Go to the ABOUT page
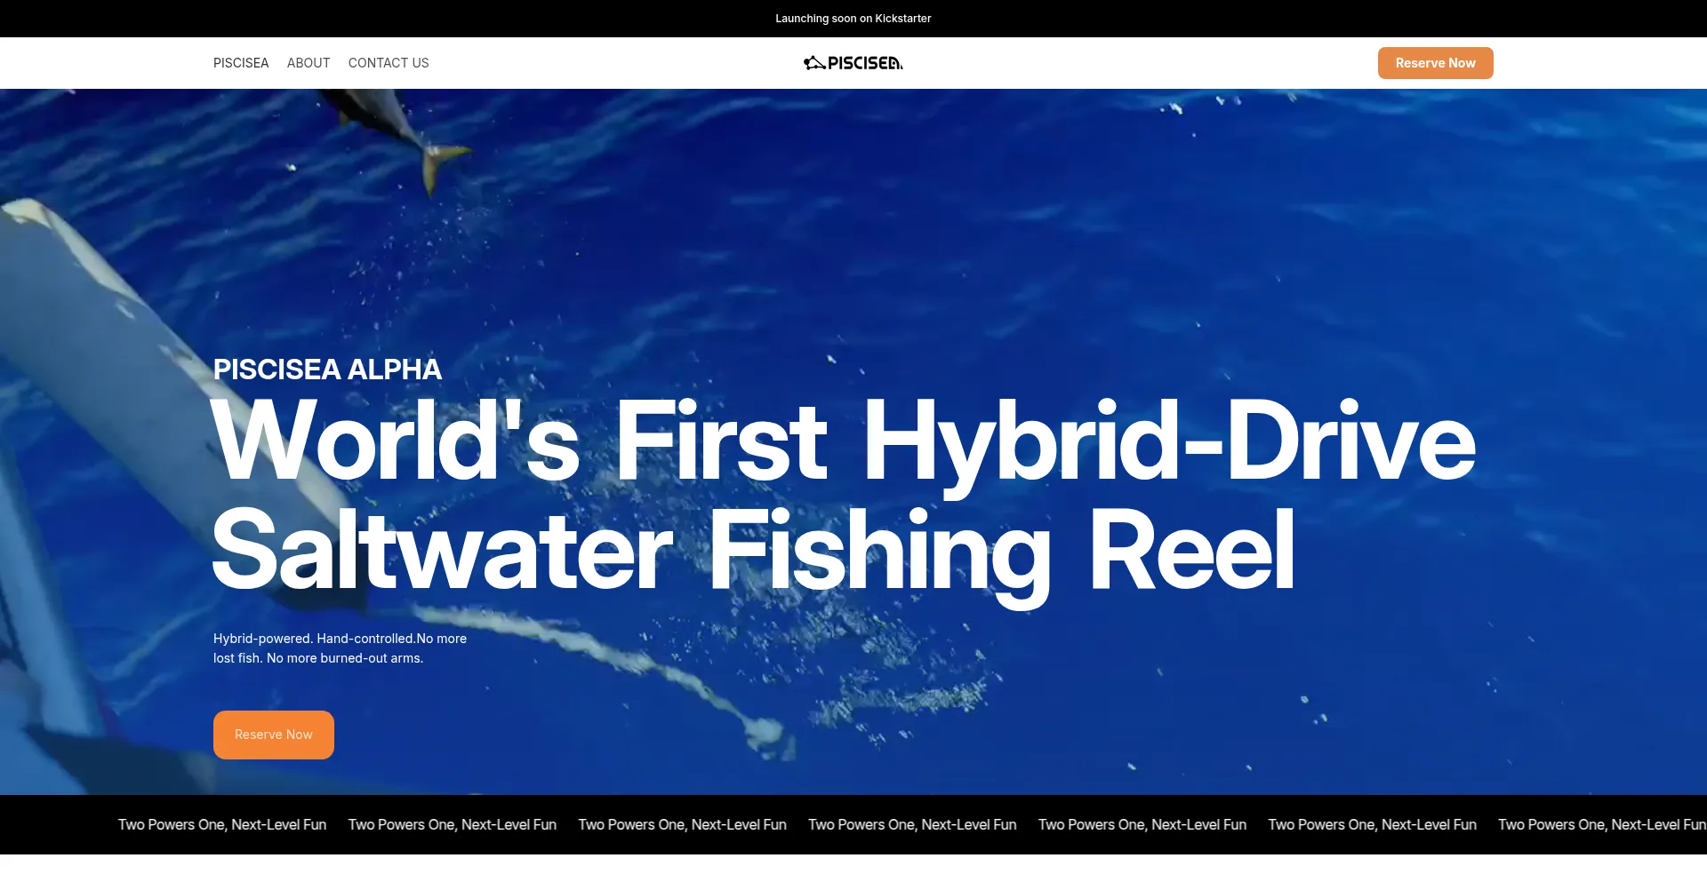This screenshot has height=882, width=1707. (x=309, y=63)
